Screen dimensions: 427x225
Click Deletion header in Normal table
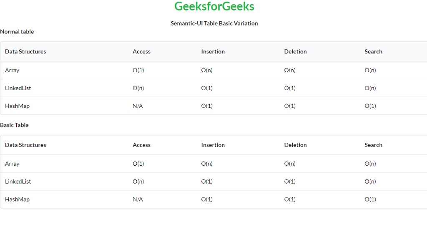295,52
